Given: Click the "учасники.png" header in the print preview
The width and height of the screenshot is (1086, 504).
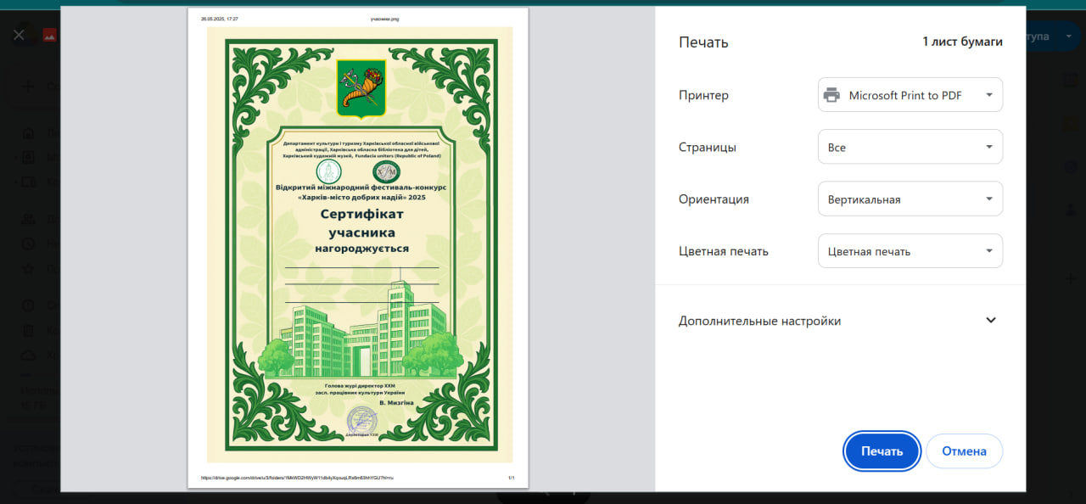Looking at the screenshot, I should [384, 18].
